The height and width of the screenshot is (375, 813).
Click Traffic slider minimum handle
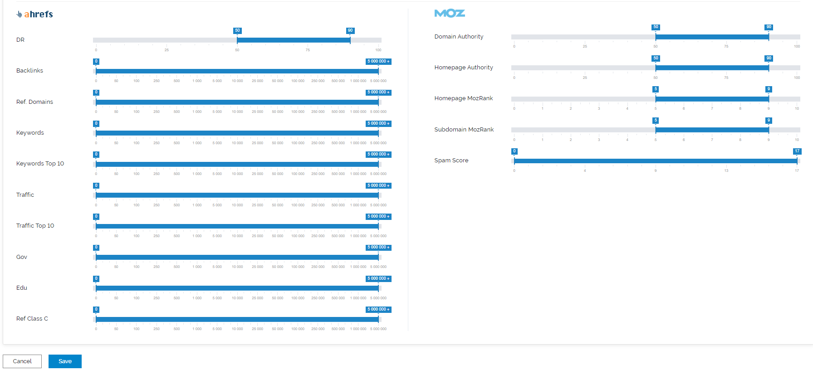[96, 195]
